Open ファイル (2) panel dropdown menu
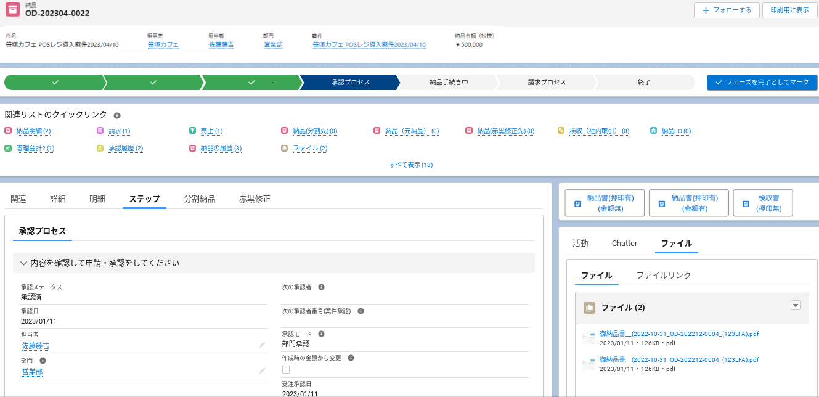Screen dimensions: 819x397 click(795, 306)
